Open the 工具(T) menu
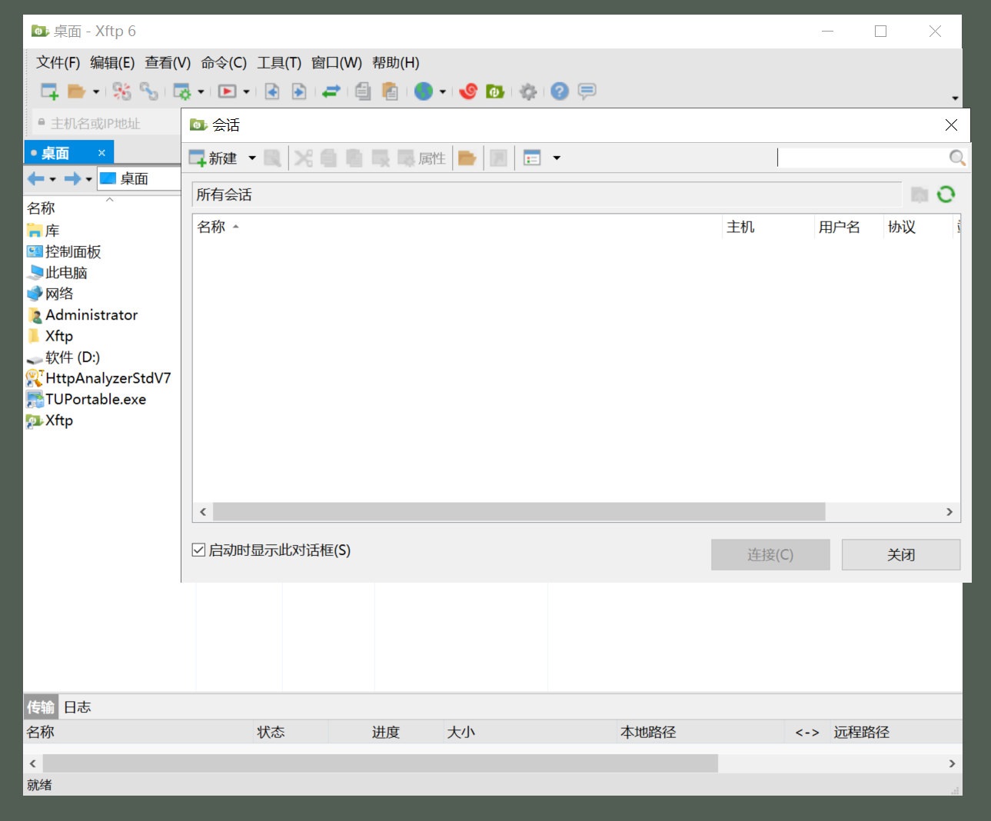 click(x=279, y=62)
